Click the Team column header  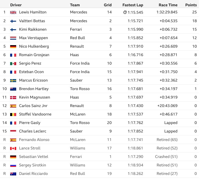click(75, 5)
